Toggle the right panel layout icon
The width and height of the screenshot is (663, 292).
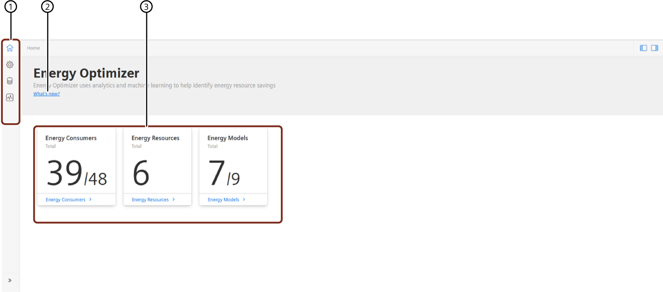(655, 48)
